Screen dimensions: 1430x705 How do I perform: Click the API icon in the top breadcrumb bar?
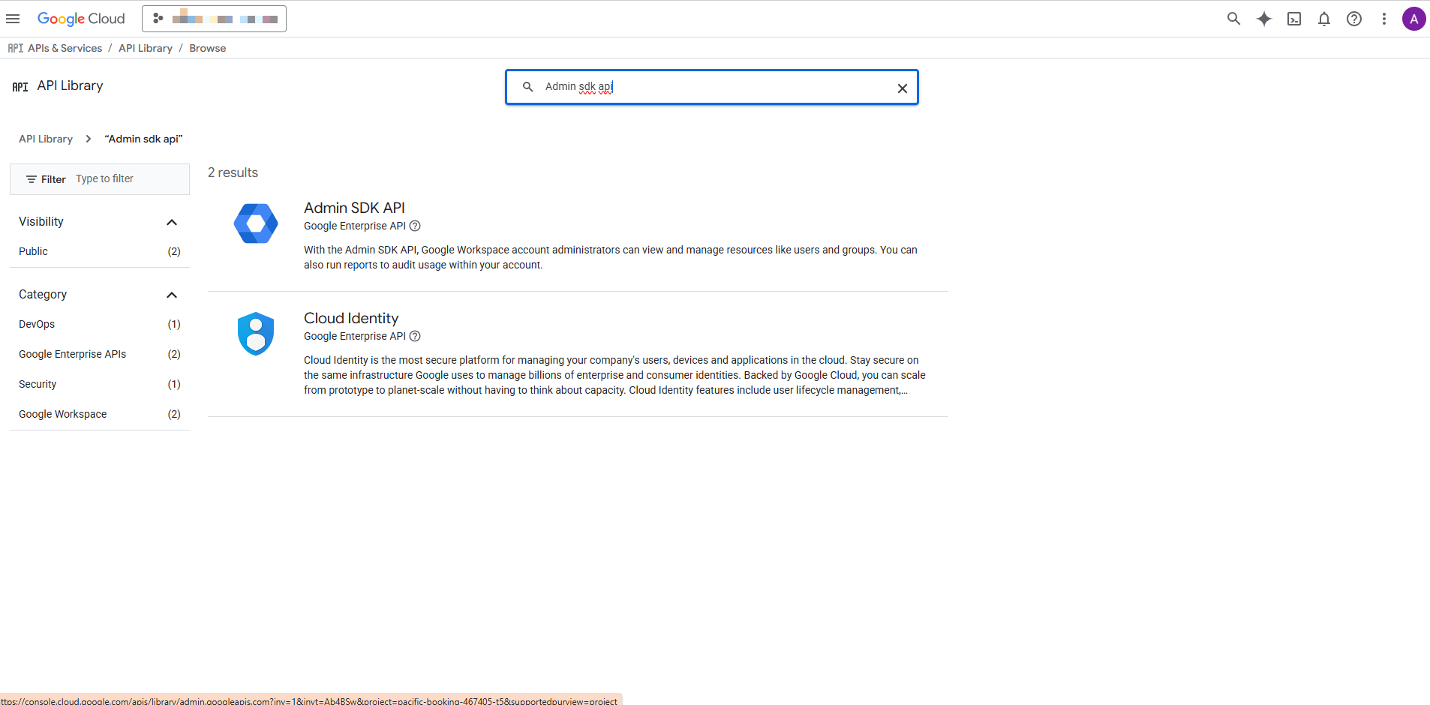16,48
